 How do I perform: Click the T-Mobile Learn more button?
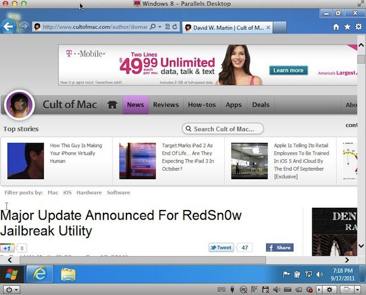point(288,70)
